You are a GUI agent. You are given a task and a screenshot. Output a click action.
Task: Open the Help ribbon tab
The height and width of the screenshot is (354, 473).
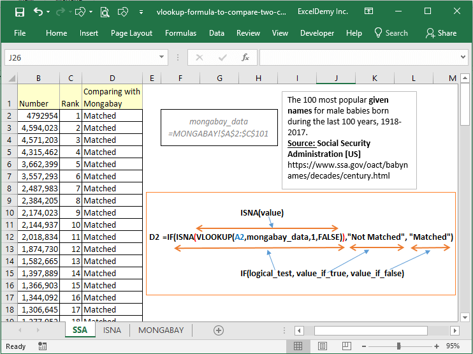point(354,33)
